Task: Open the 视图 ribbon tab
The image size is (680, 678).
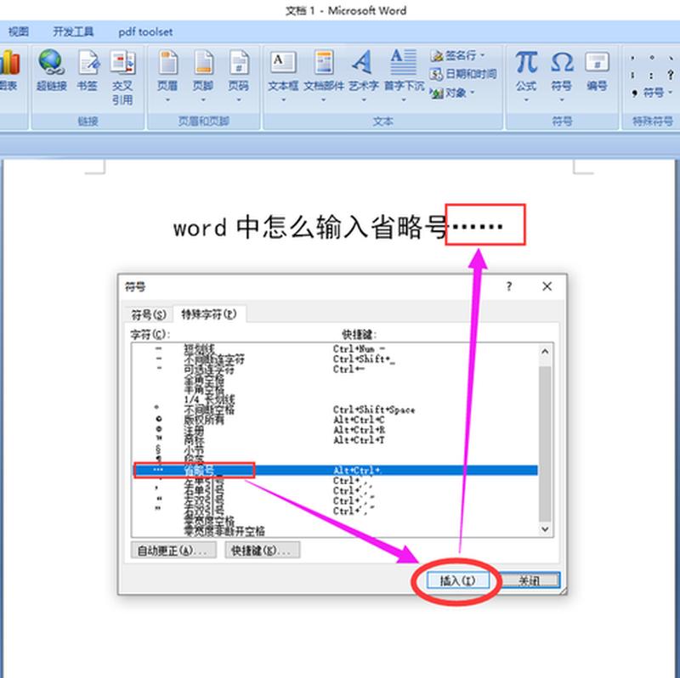Action: (19, 31)
